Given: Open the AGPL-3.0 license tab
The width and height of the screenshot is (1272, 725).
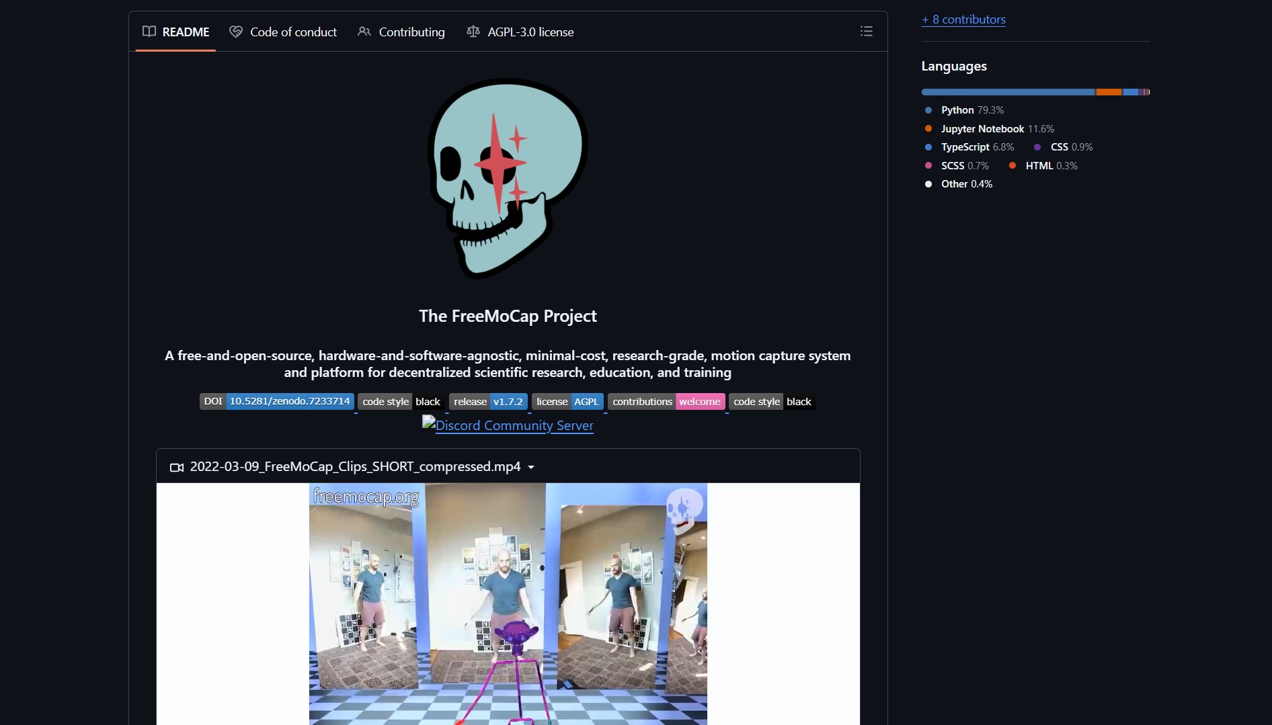Looking at the screenshot, I should point(530,31).
